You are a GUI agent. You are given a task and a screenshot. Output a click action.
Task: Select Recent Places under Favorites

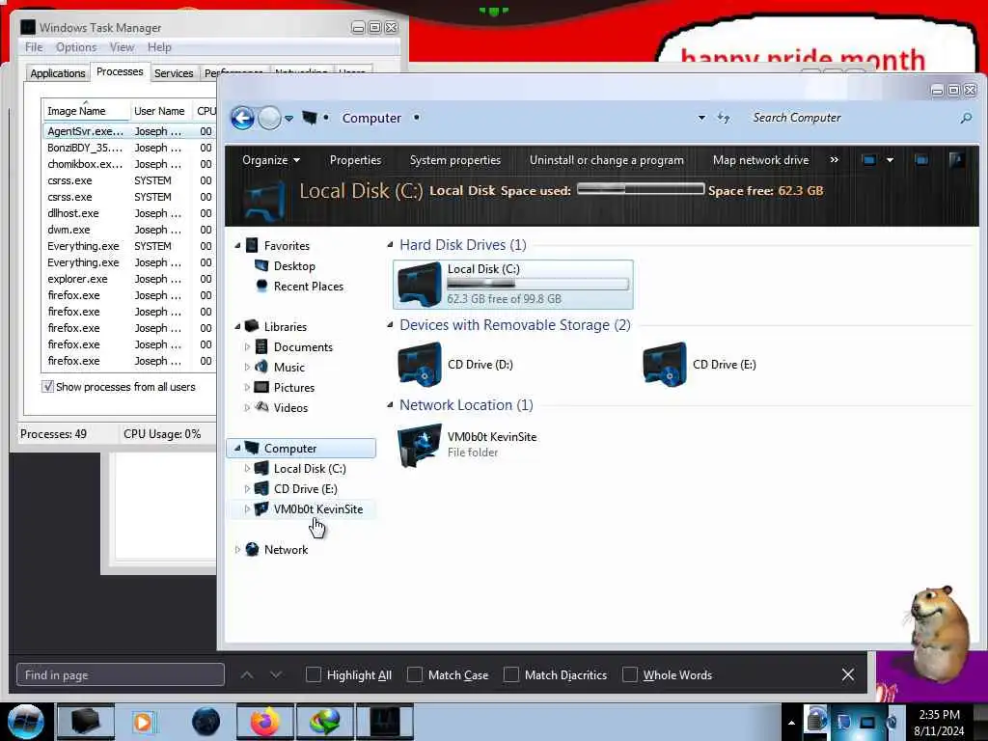coord(309,286)
